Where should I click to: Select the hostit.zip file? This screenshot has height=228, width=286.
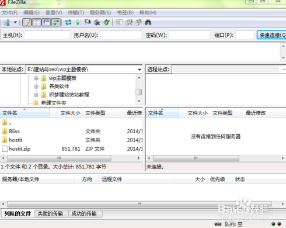[x=16, y=148]
